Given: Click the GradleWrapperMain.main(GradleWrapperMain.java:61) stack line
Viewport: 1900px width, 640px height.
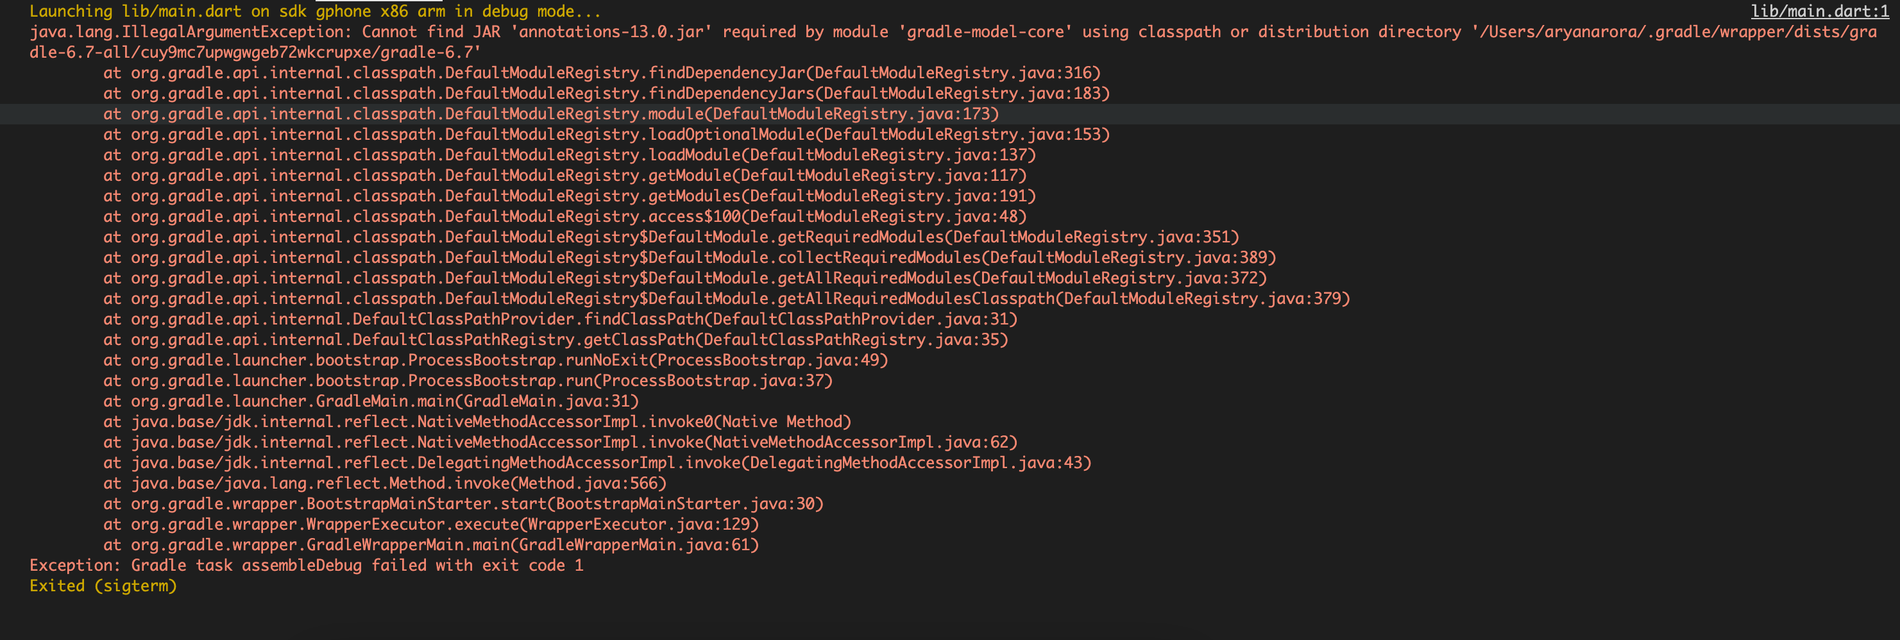Looking at the screenshot, I should point(431,545).
